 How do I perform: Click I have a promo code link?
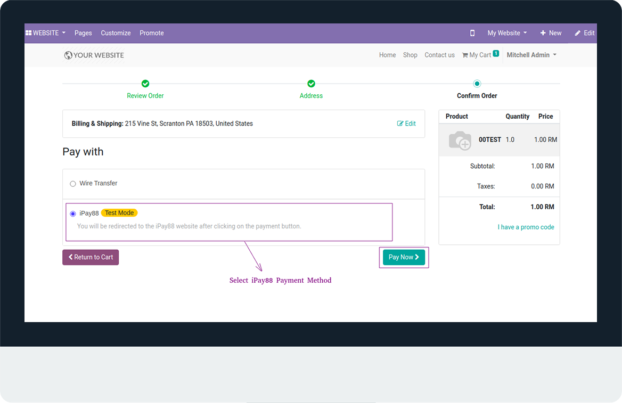(x=526, y=227)
